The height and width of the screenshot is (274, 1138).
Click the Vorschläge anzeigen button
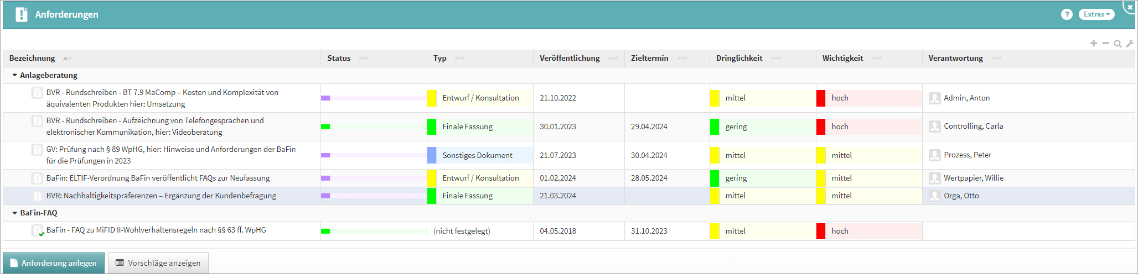[x=158, y=263]
